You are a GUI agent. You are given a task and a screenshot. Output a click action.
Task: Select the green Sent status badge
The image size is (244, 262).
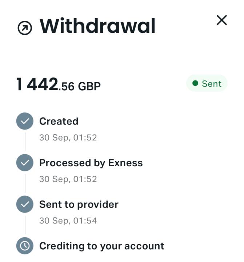[x=207, y=84]
